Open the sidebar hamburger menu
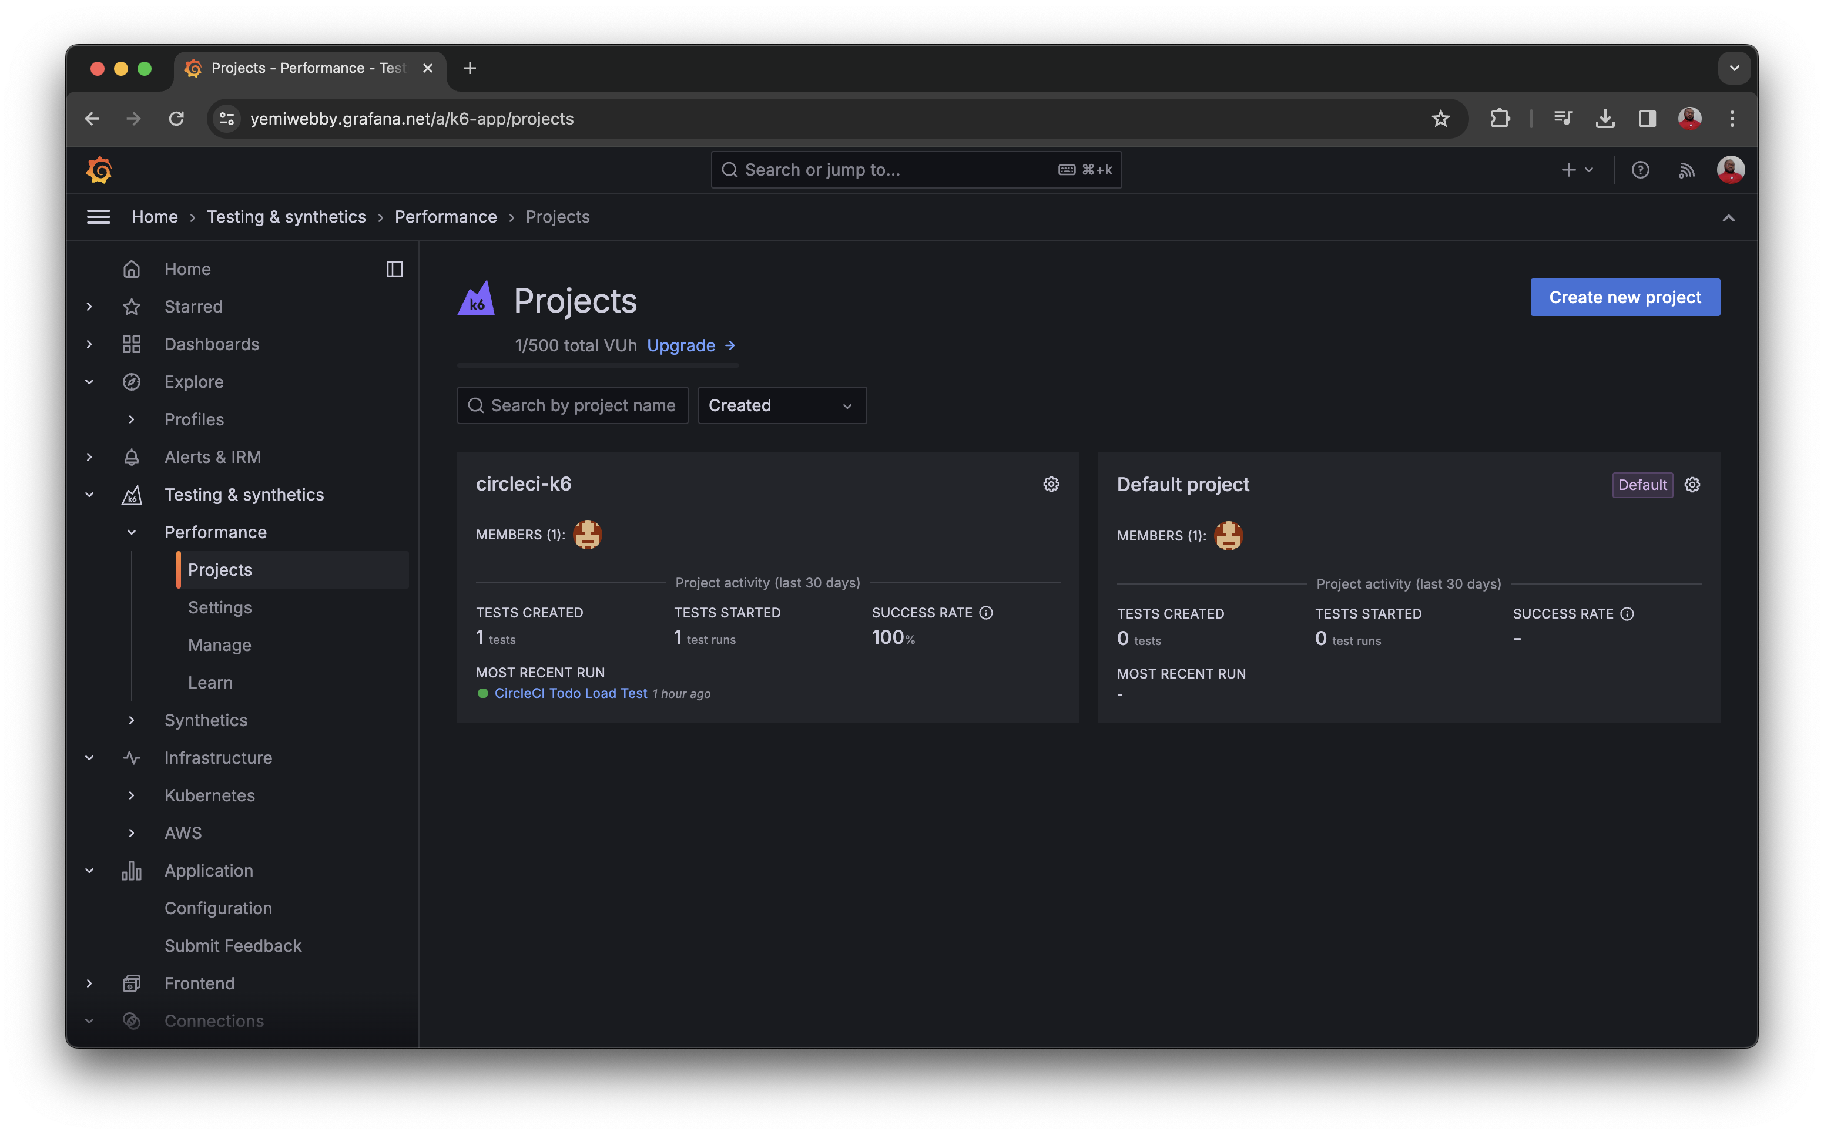1824x1135 pixels. [98, 216]
